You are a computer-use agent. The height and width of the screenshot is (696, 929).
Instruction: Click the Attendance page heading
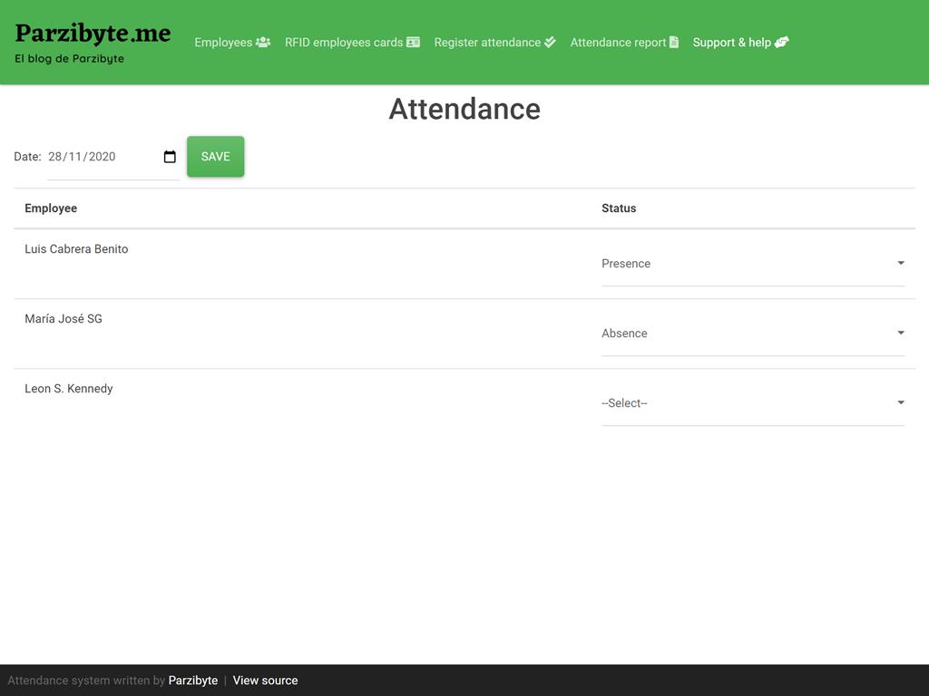[464, 109]
